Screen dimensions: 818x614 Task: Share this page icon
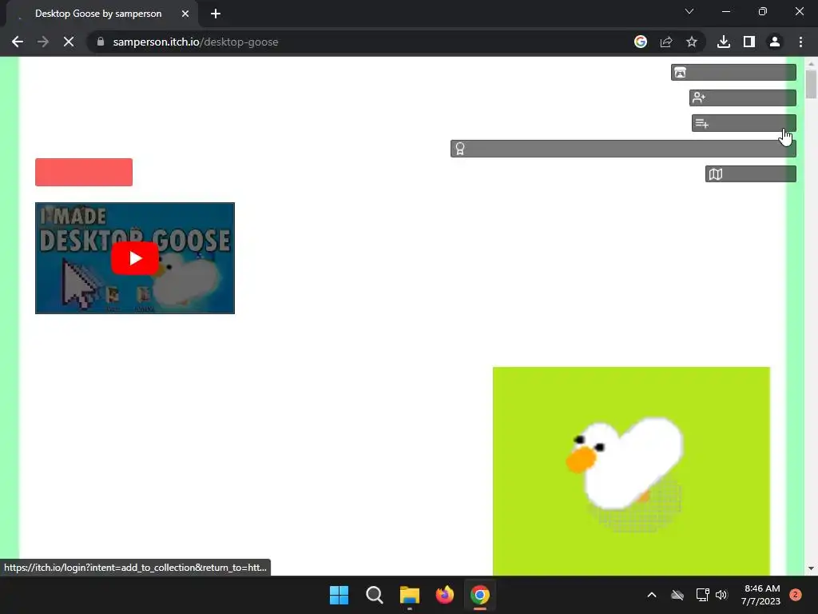coord(666,42)
